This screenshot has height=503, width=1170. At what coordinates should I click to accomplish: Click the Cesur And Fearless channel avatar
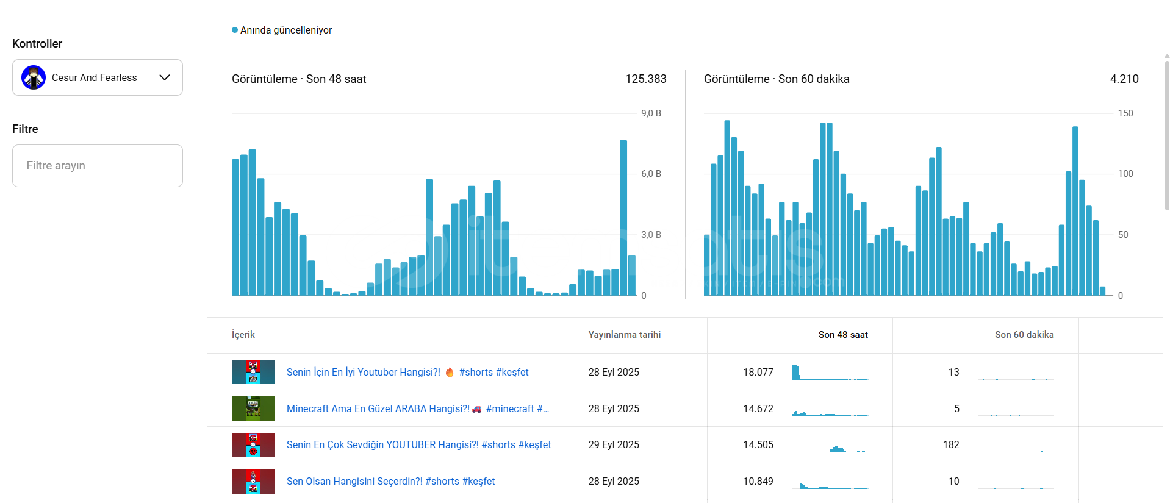click(x=34, y=77)
